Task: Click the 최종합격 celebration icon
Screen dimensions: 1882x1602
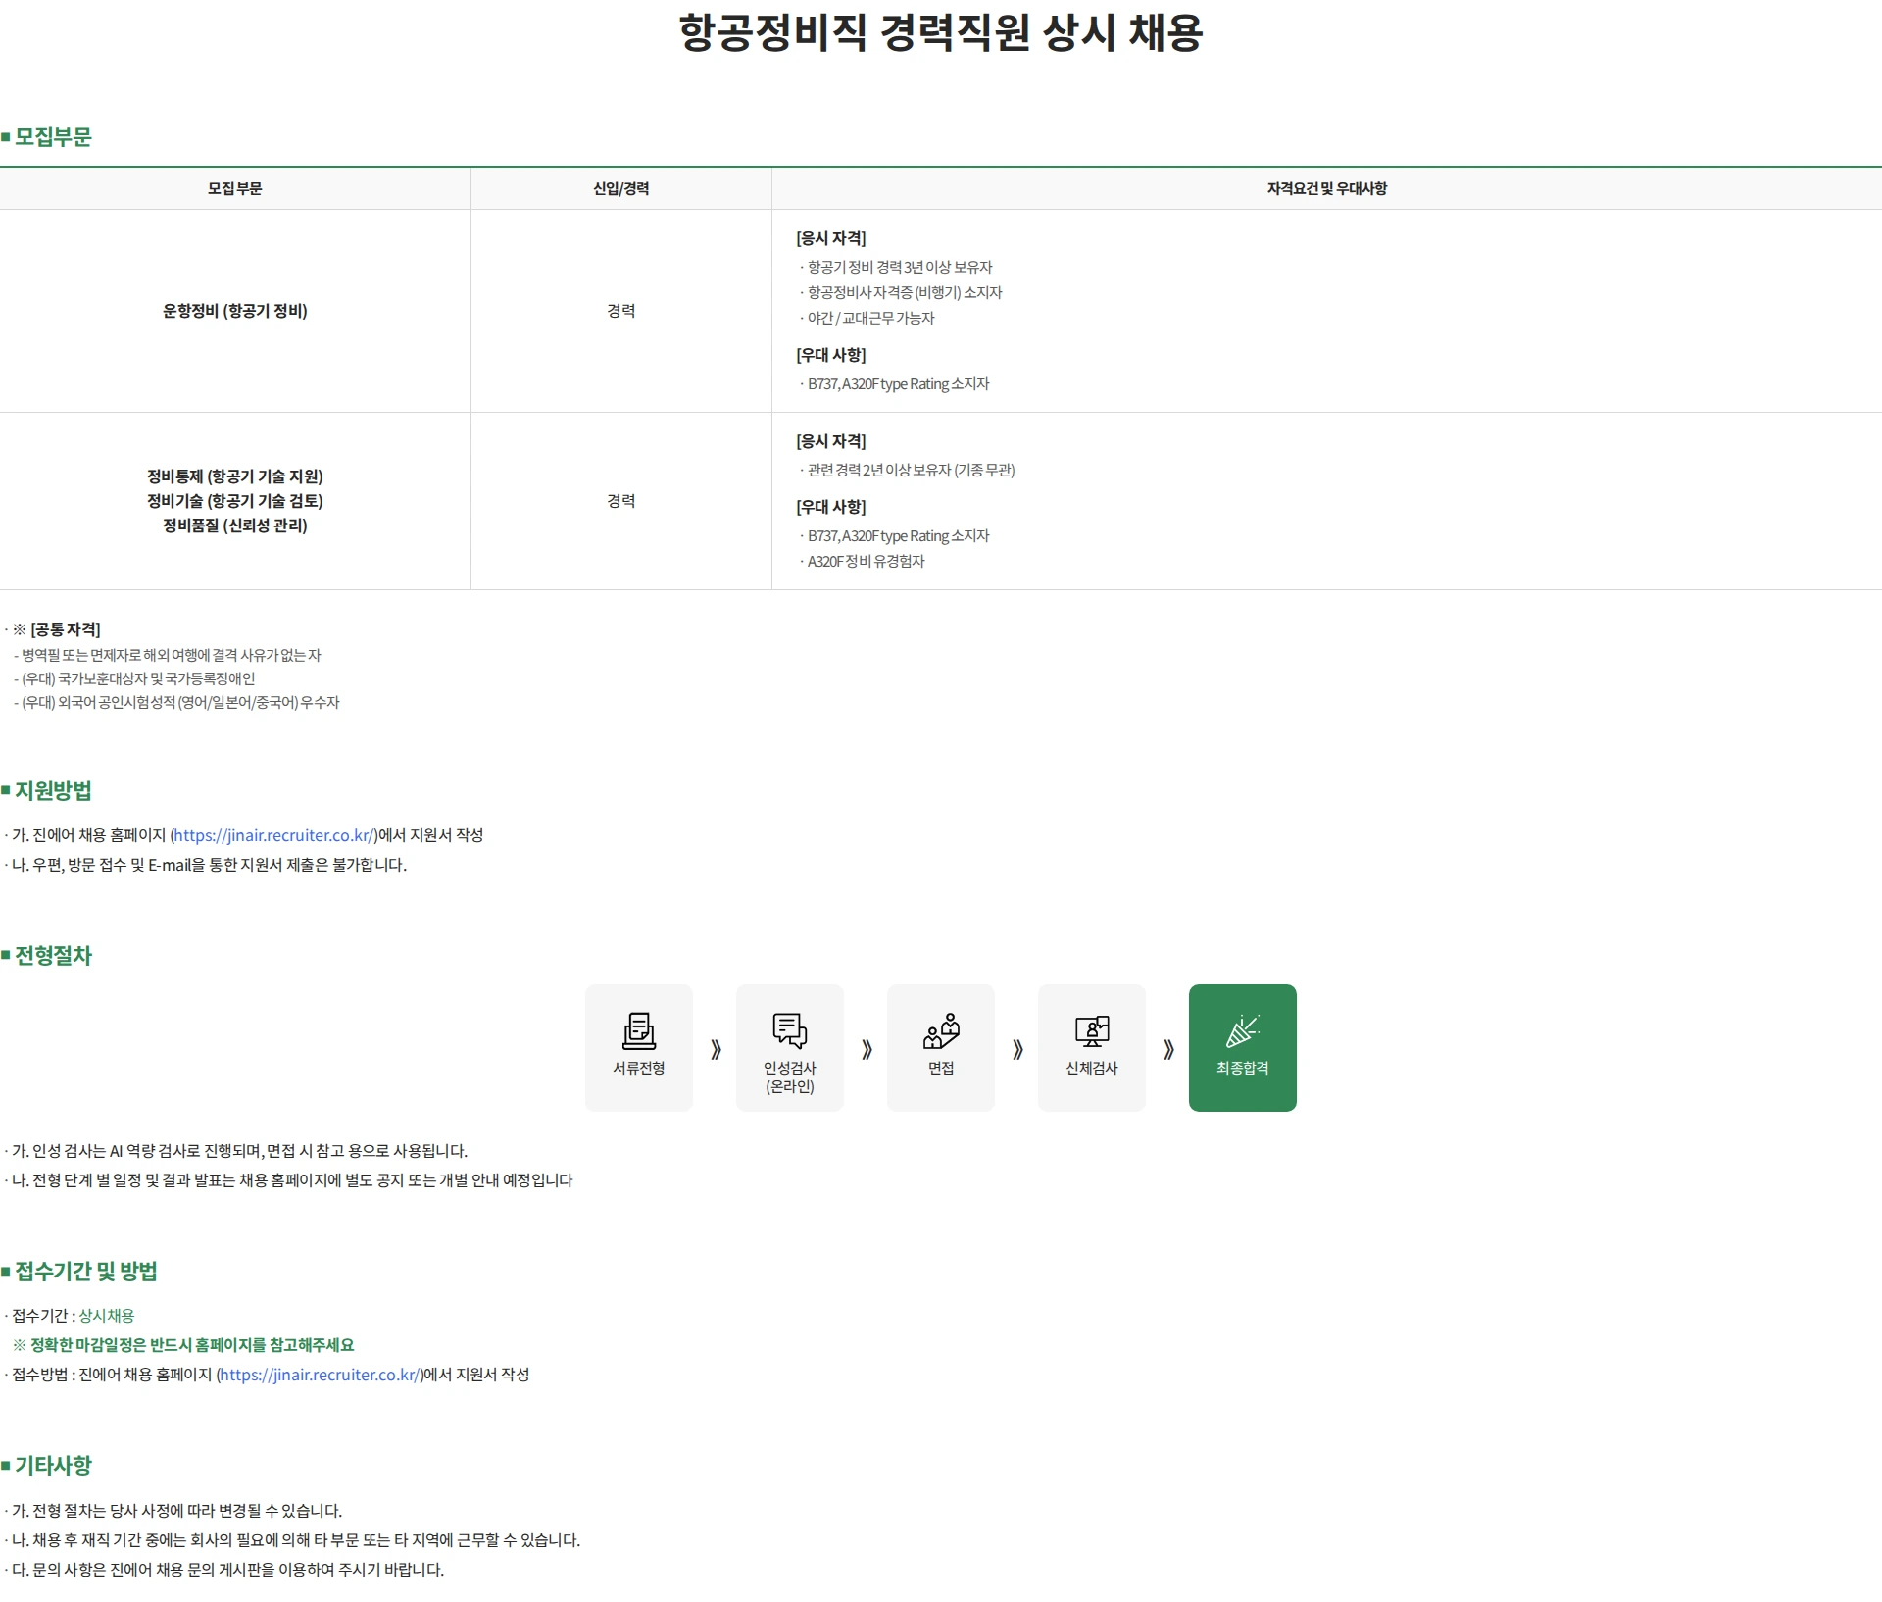Action: [x=1243, y=1030]
